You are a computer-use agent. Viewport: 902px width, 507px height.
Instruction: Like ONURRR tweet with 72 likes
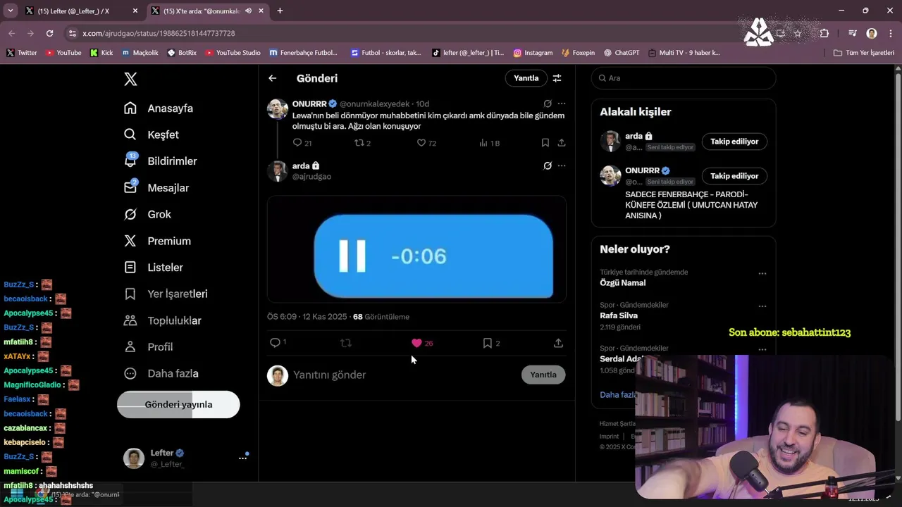pyautogui.click(x=426, y=143)
